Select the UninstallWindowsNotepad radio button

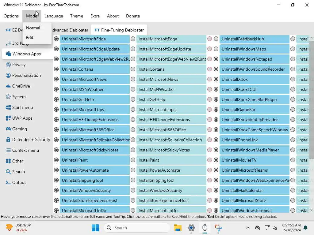216,59
